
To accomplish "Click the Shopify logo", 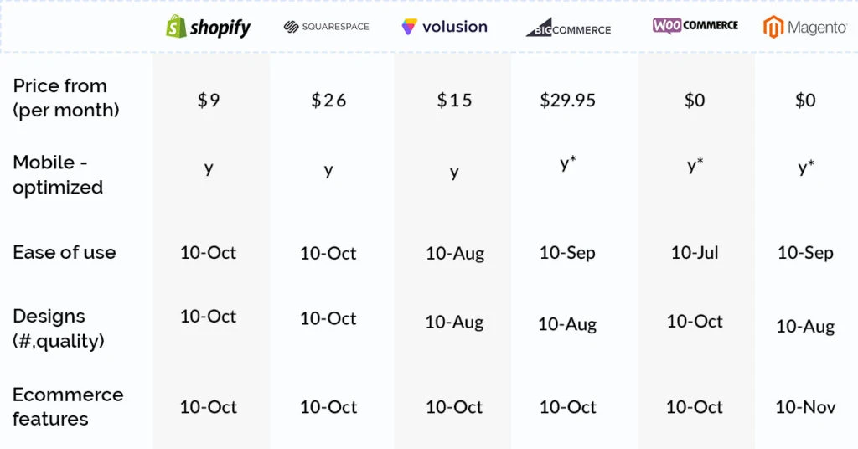I will coord(208,27).
